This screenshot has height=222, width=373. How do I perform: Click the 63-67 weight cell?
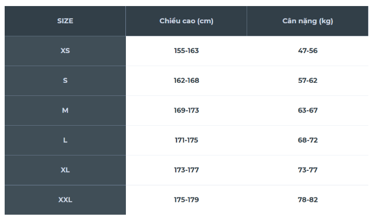click(308, 110)
